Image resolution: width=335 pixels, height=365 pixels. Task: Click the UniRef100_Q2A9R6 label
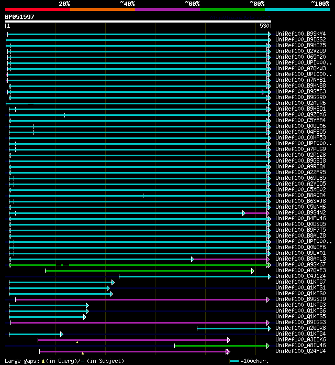tap(300, 103)
